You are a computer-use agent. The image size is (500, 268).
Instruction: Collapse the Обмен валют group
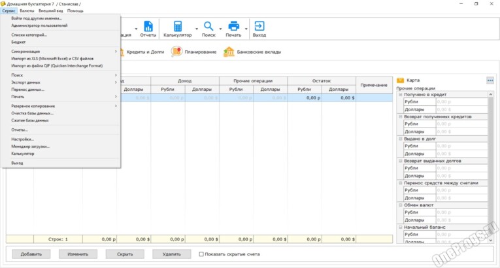401,205
